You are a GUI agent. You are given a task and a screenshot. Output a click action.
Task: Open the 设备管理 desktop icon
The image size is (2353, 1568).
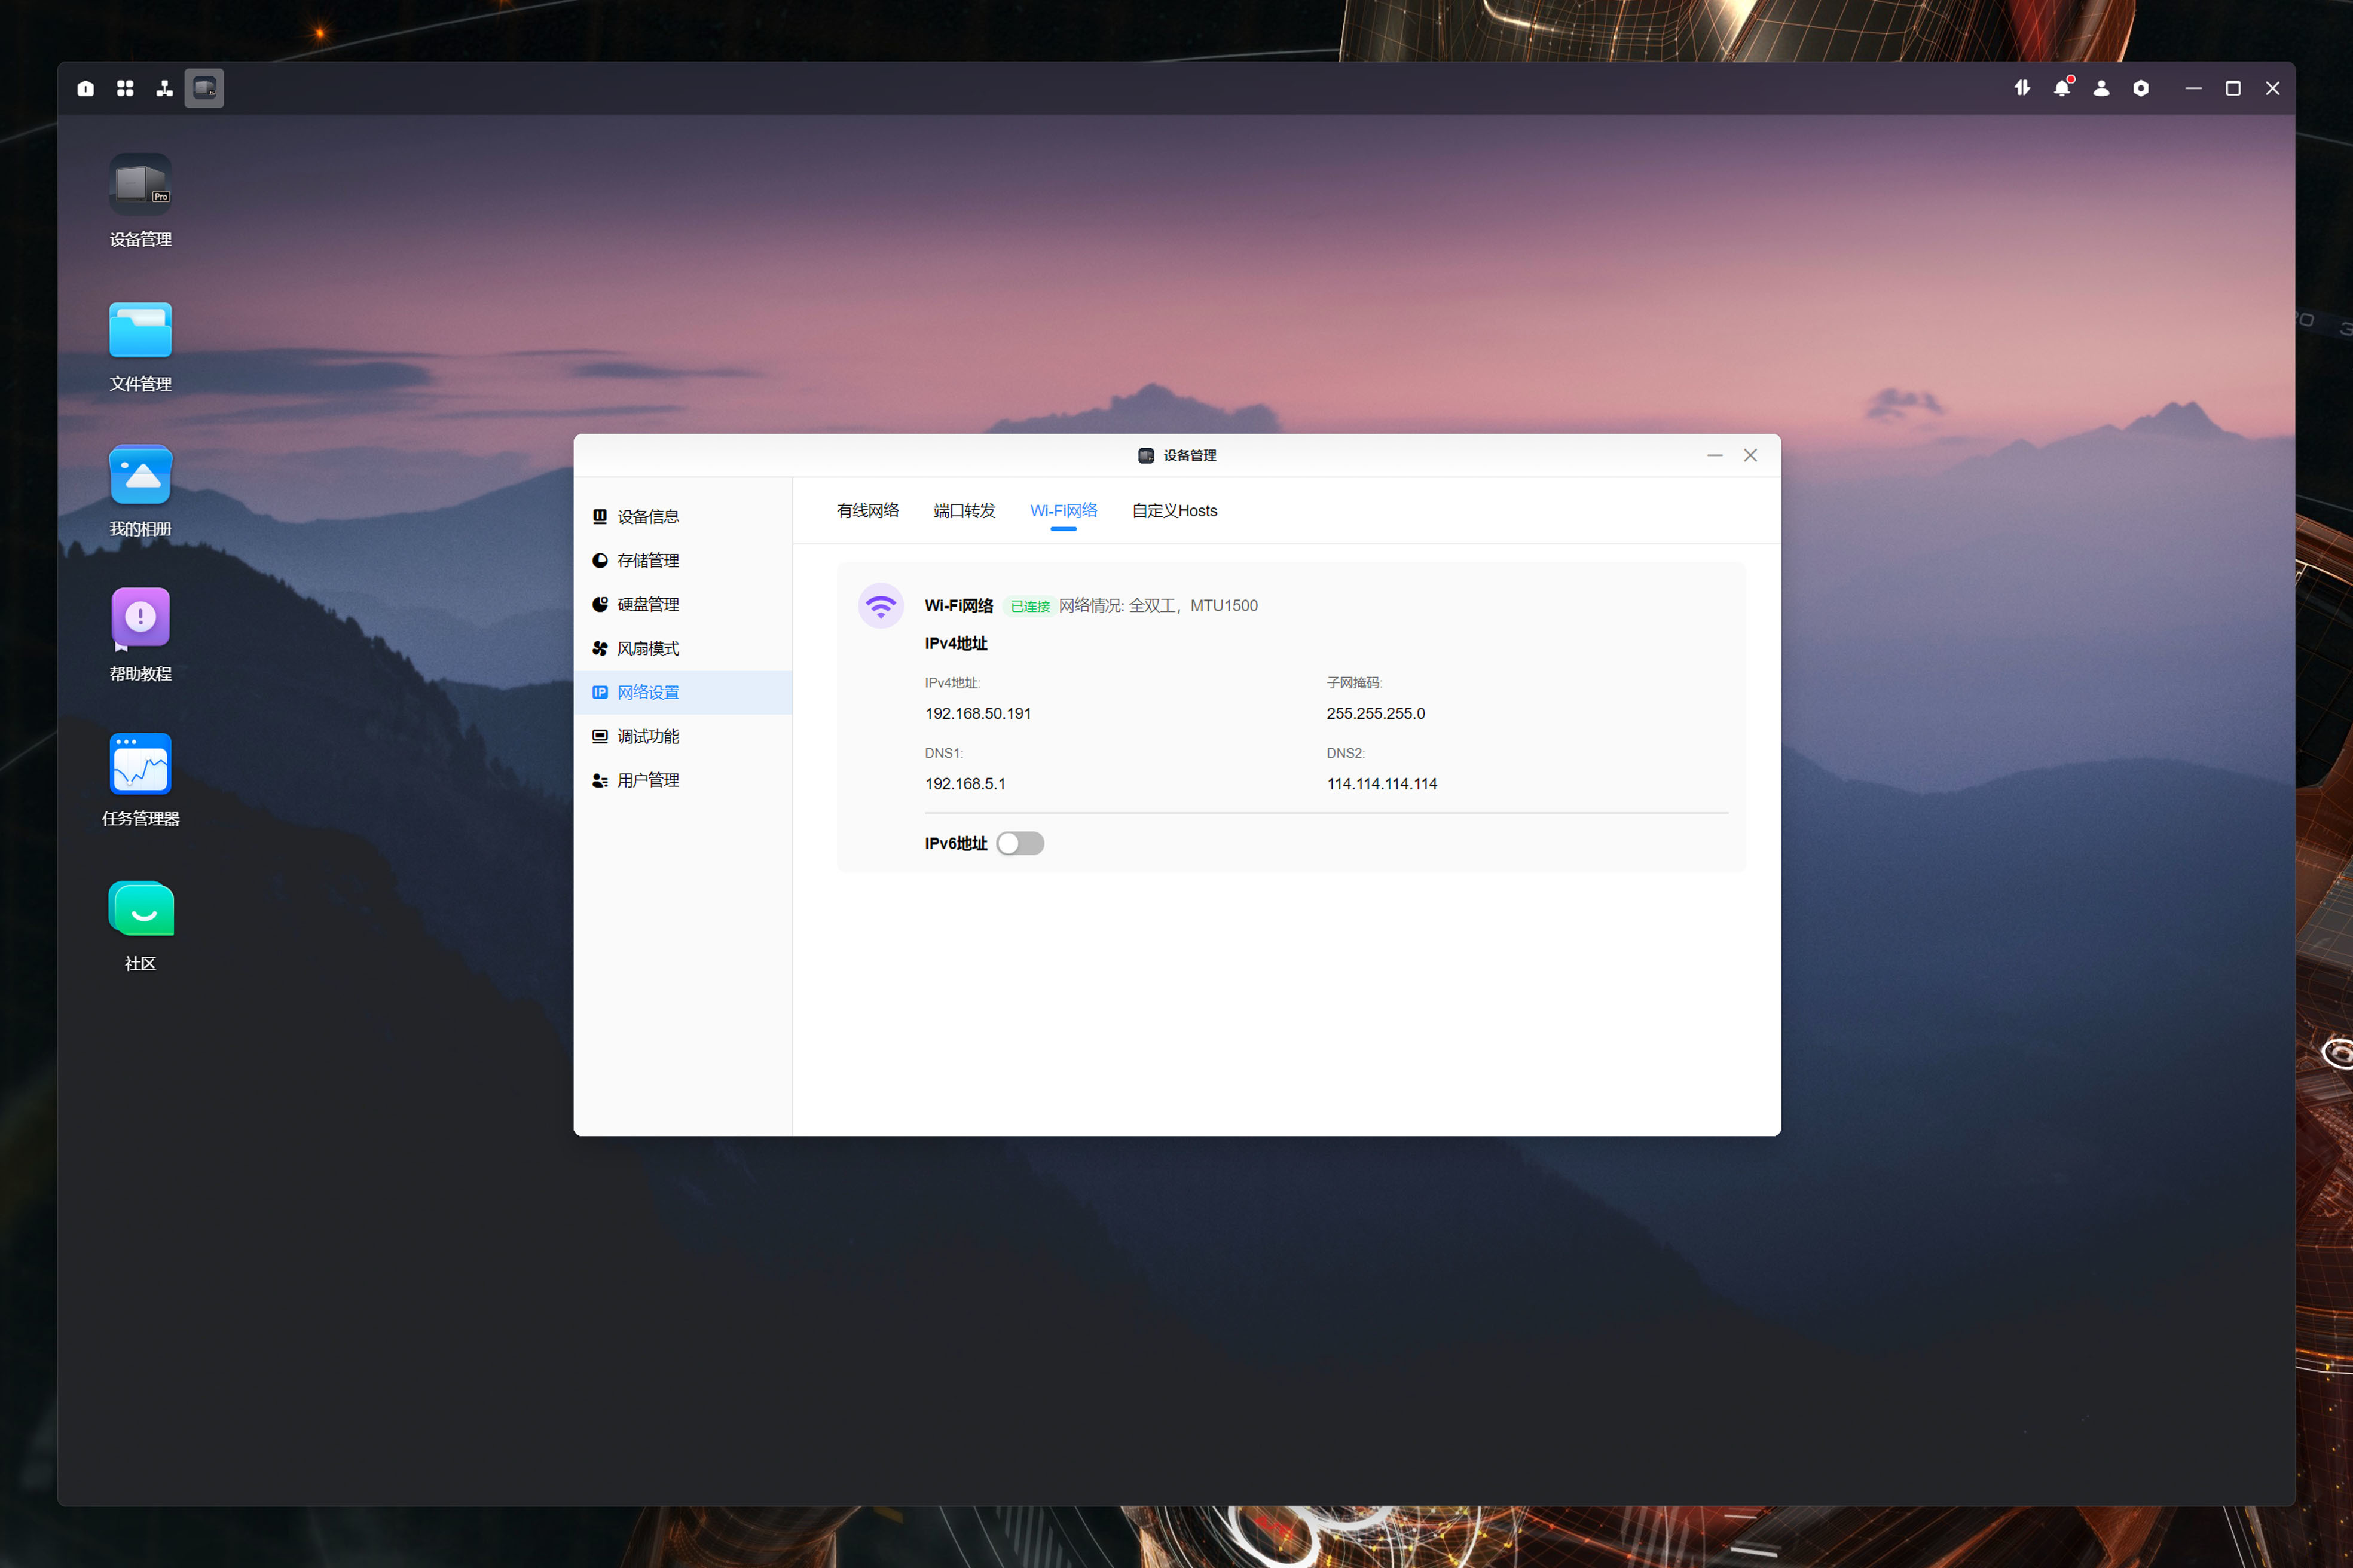click(140, 185)
